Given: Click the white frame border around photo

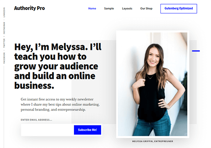Looking at the screenshot, I should pos(117,84).
